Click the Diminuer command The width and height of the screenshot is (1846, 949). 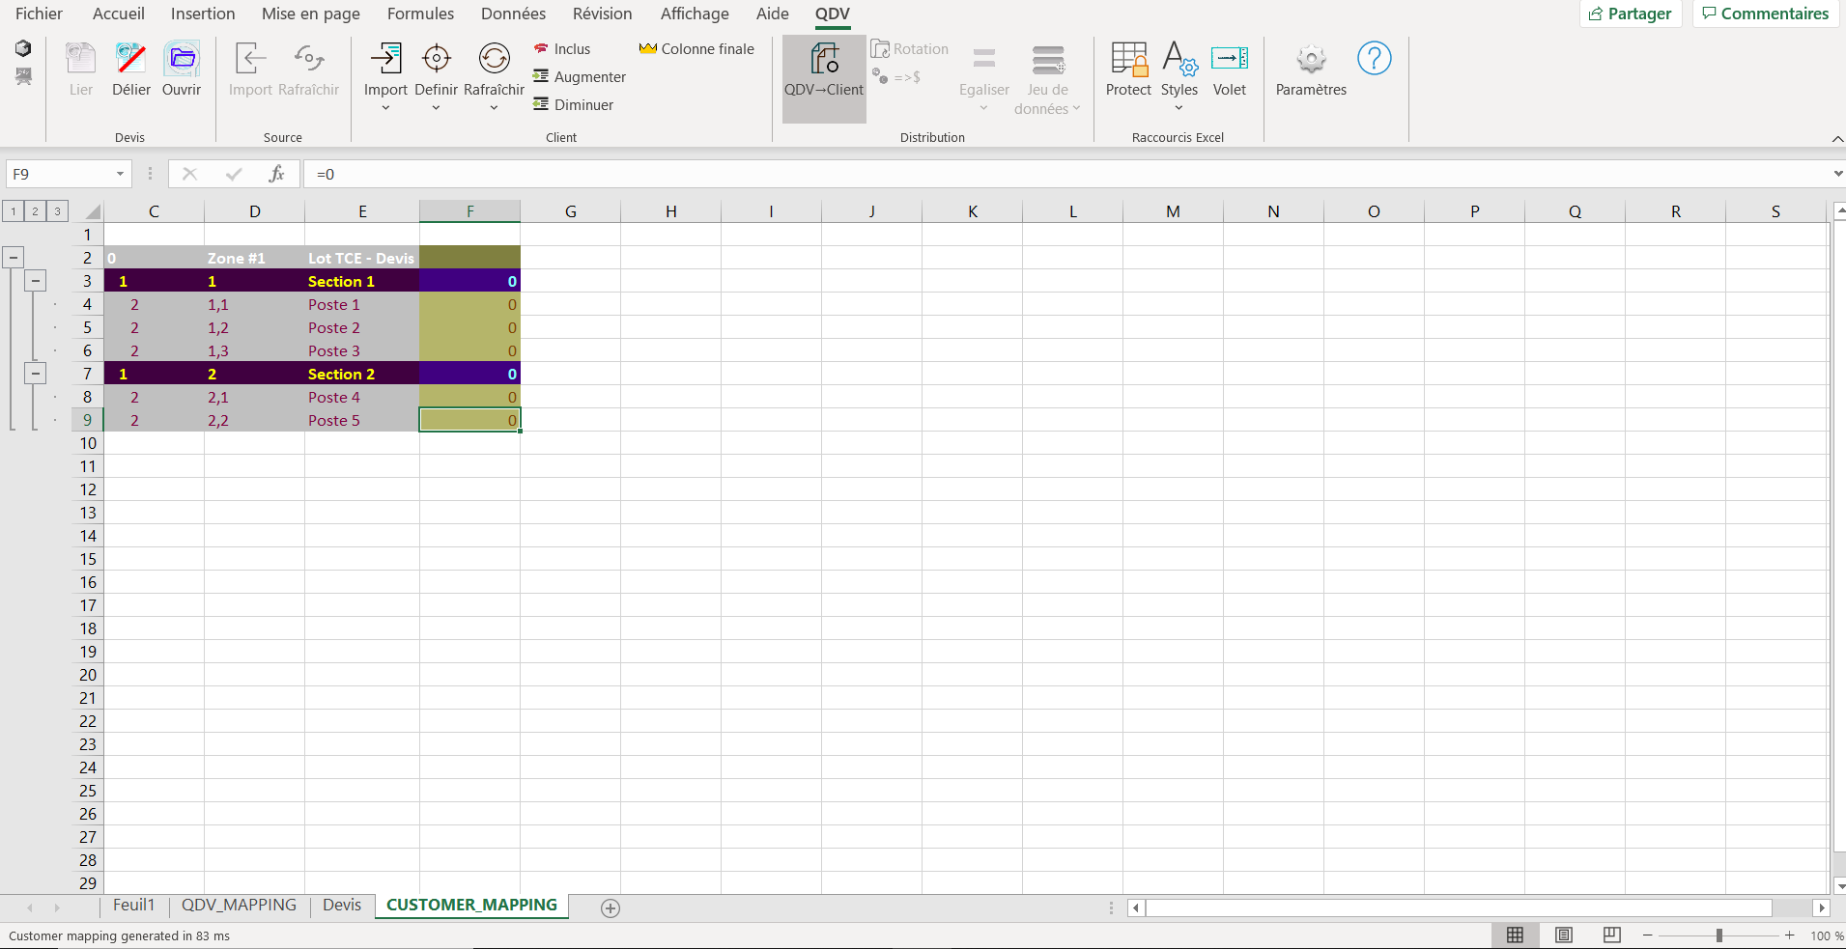tap(574, 105)
